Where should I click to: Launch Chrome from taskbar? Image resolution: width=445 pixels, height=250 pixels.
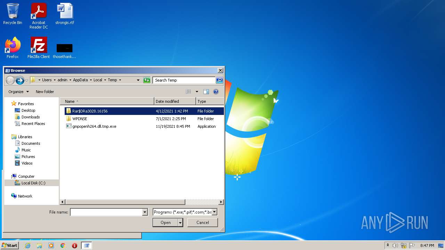[x=63, y=245]
